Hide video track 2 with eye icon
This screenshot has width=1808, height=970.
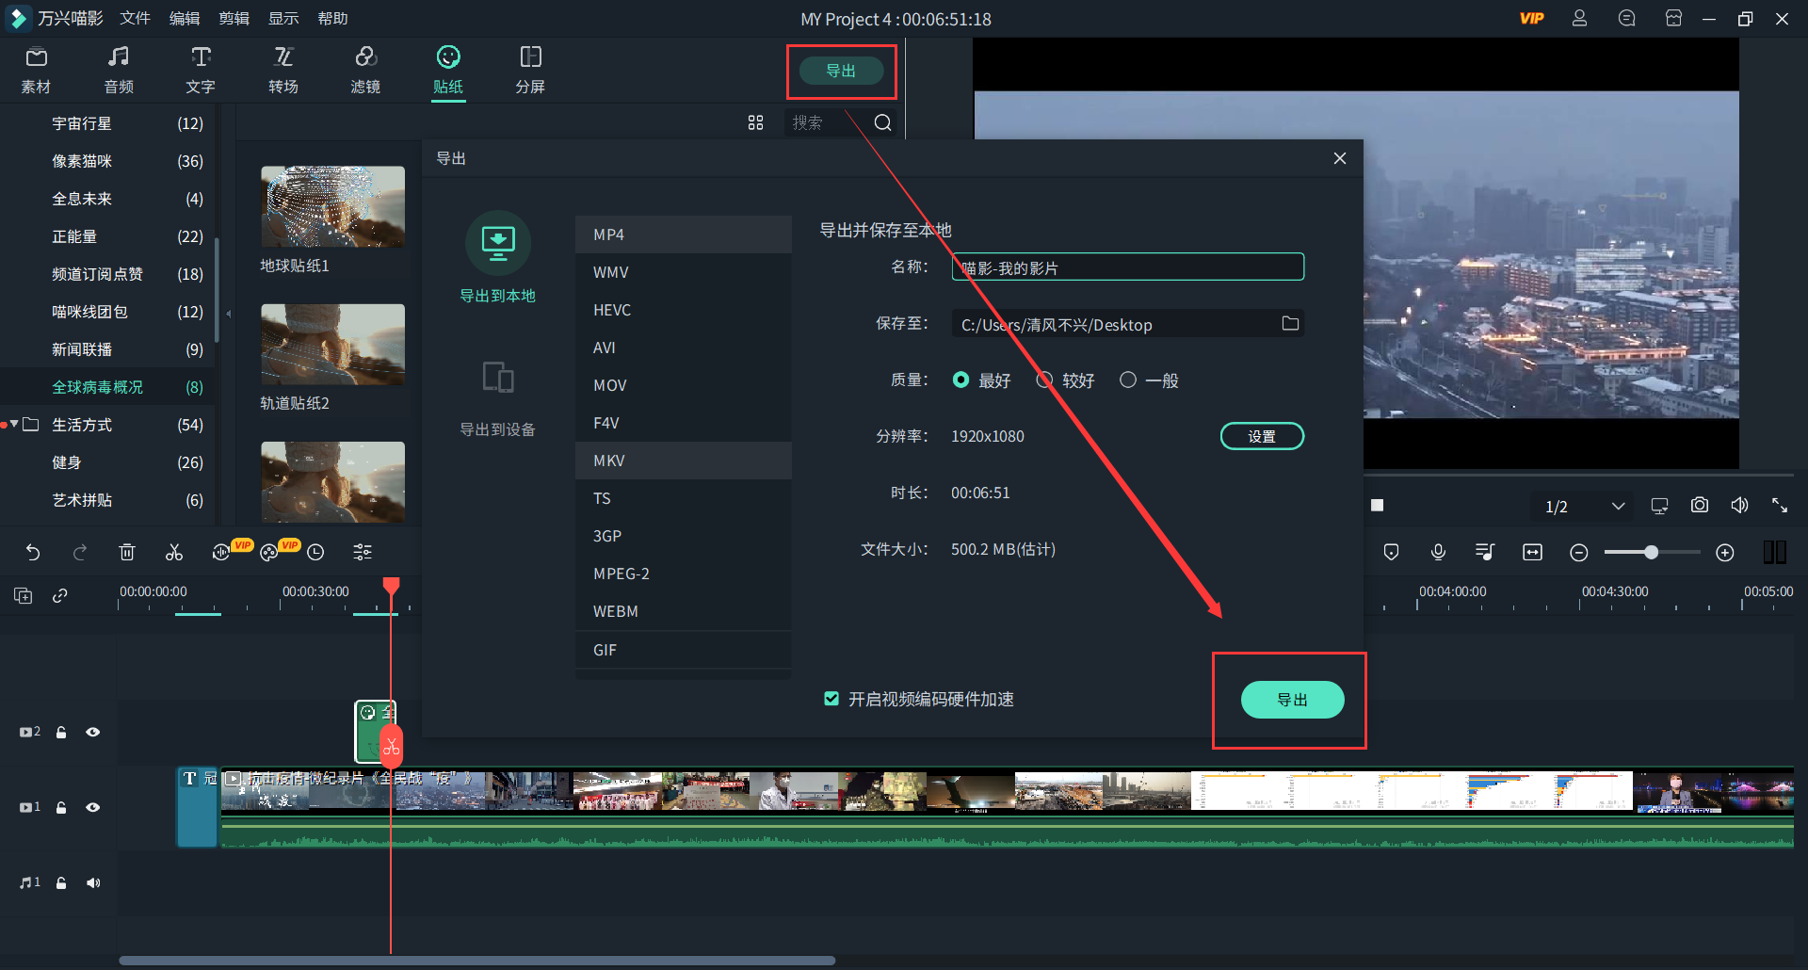[92, 732]
